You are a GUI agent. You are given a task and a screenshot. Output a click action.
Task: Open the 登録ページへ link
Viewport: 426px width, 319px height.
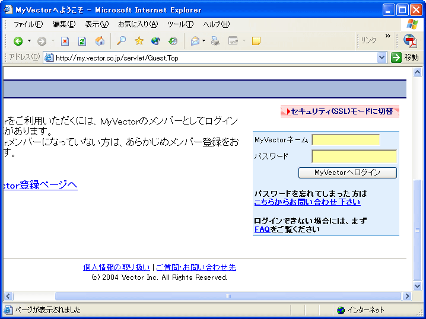[x=40, y=185]
